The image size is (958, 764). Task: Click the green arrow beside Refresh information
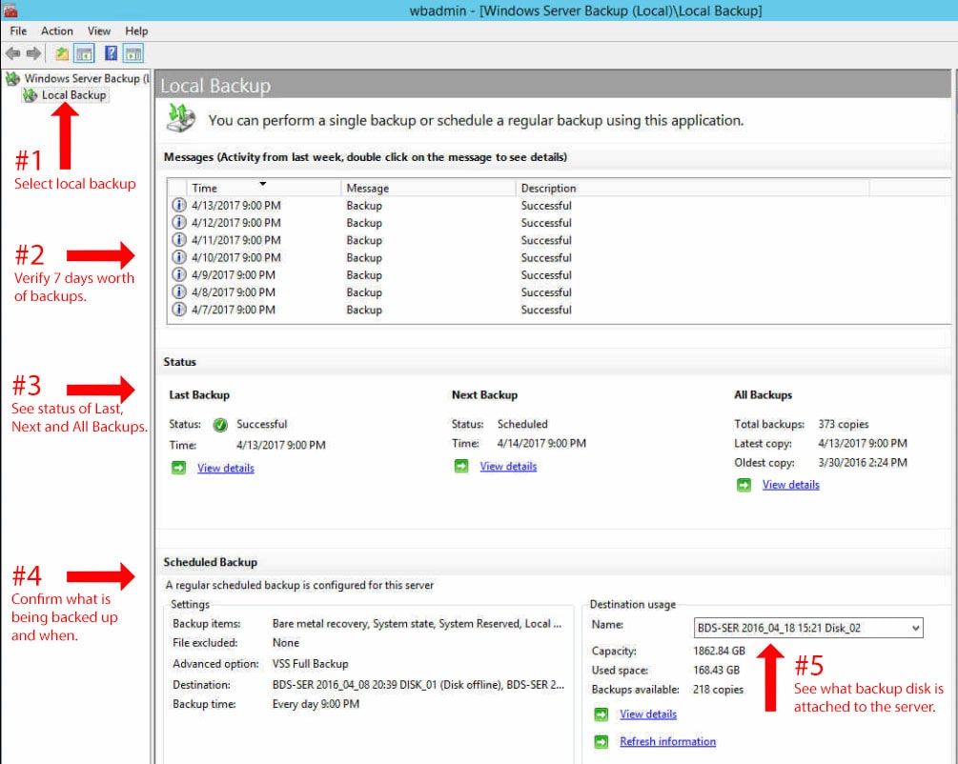pos(601,741)
